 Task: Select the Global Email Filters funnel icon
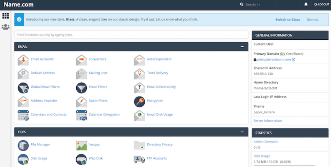[23, 87]
